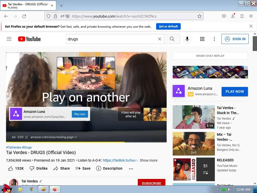Open YouTube settings three-dot menu
This screenshot has width=257, height=193.
tap(214, 39)
